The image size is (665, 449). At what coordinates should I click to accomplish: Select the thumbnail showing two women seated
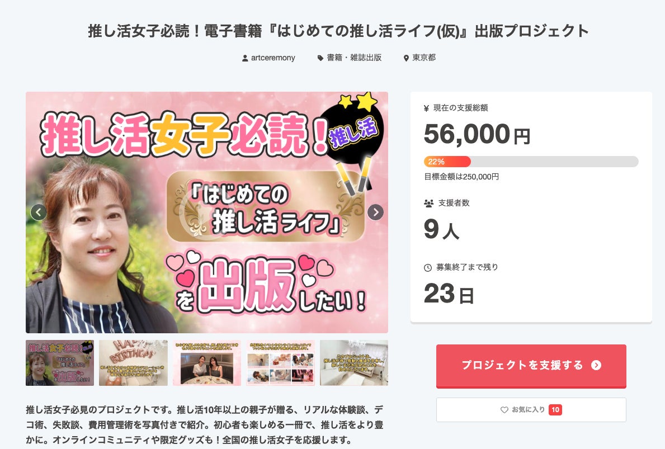(206, 362)
